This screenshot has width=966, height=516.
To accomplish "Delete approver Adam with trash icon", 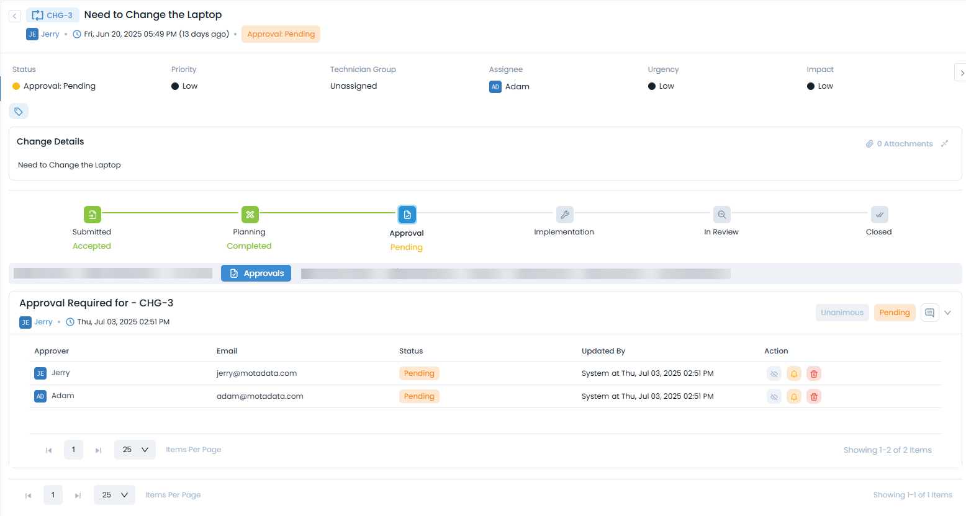I will tap(813, 397).
